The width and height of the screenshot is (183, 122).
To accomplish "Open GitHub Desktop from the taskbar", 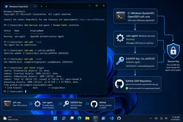I will click(119, 119).
